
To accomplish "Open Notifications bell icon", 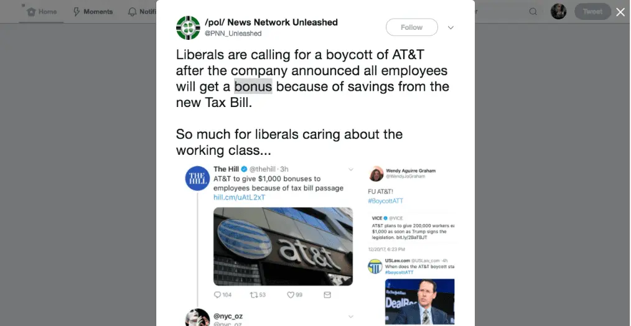I will pyautogui.click(x=132, y=12).
